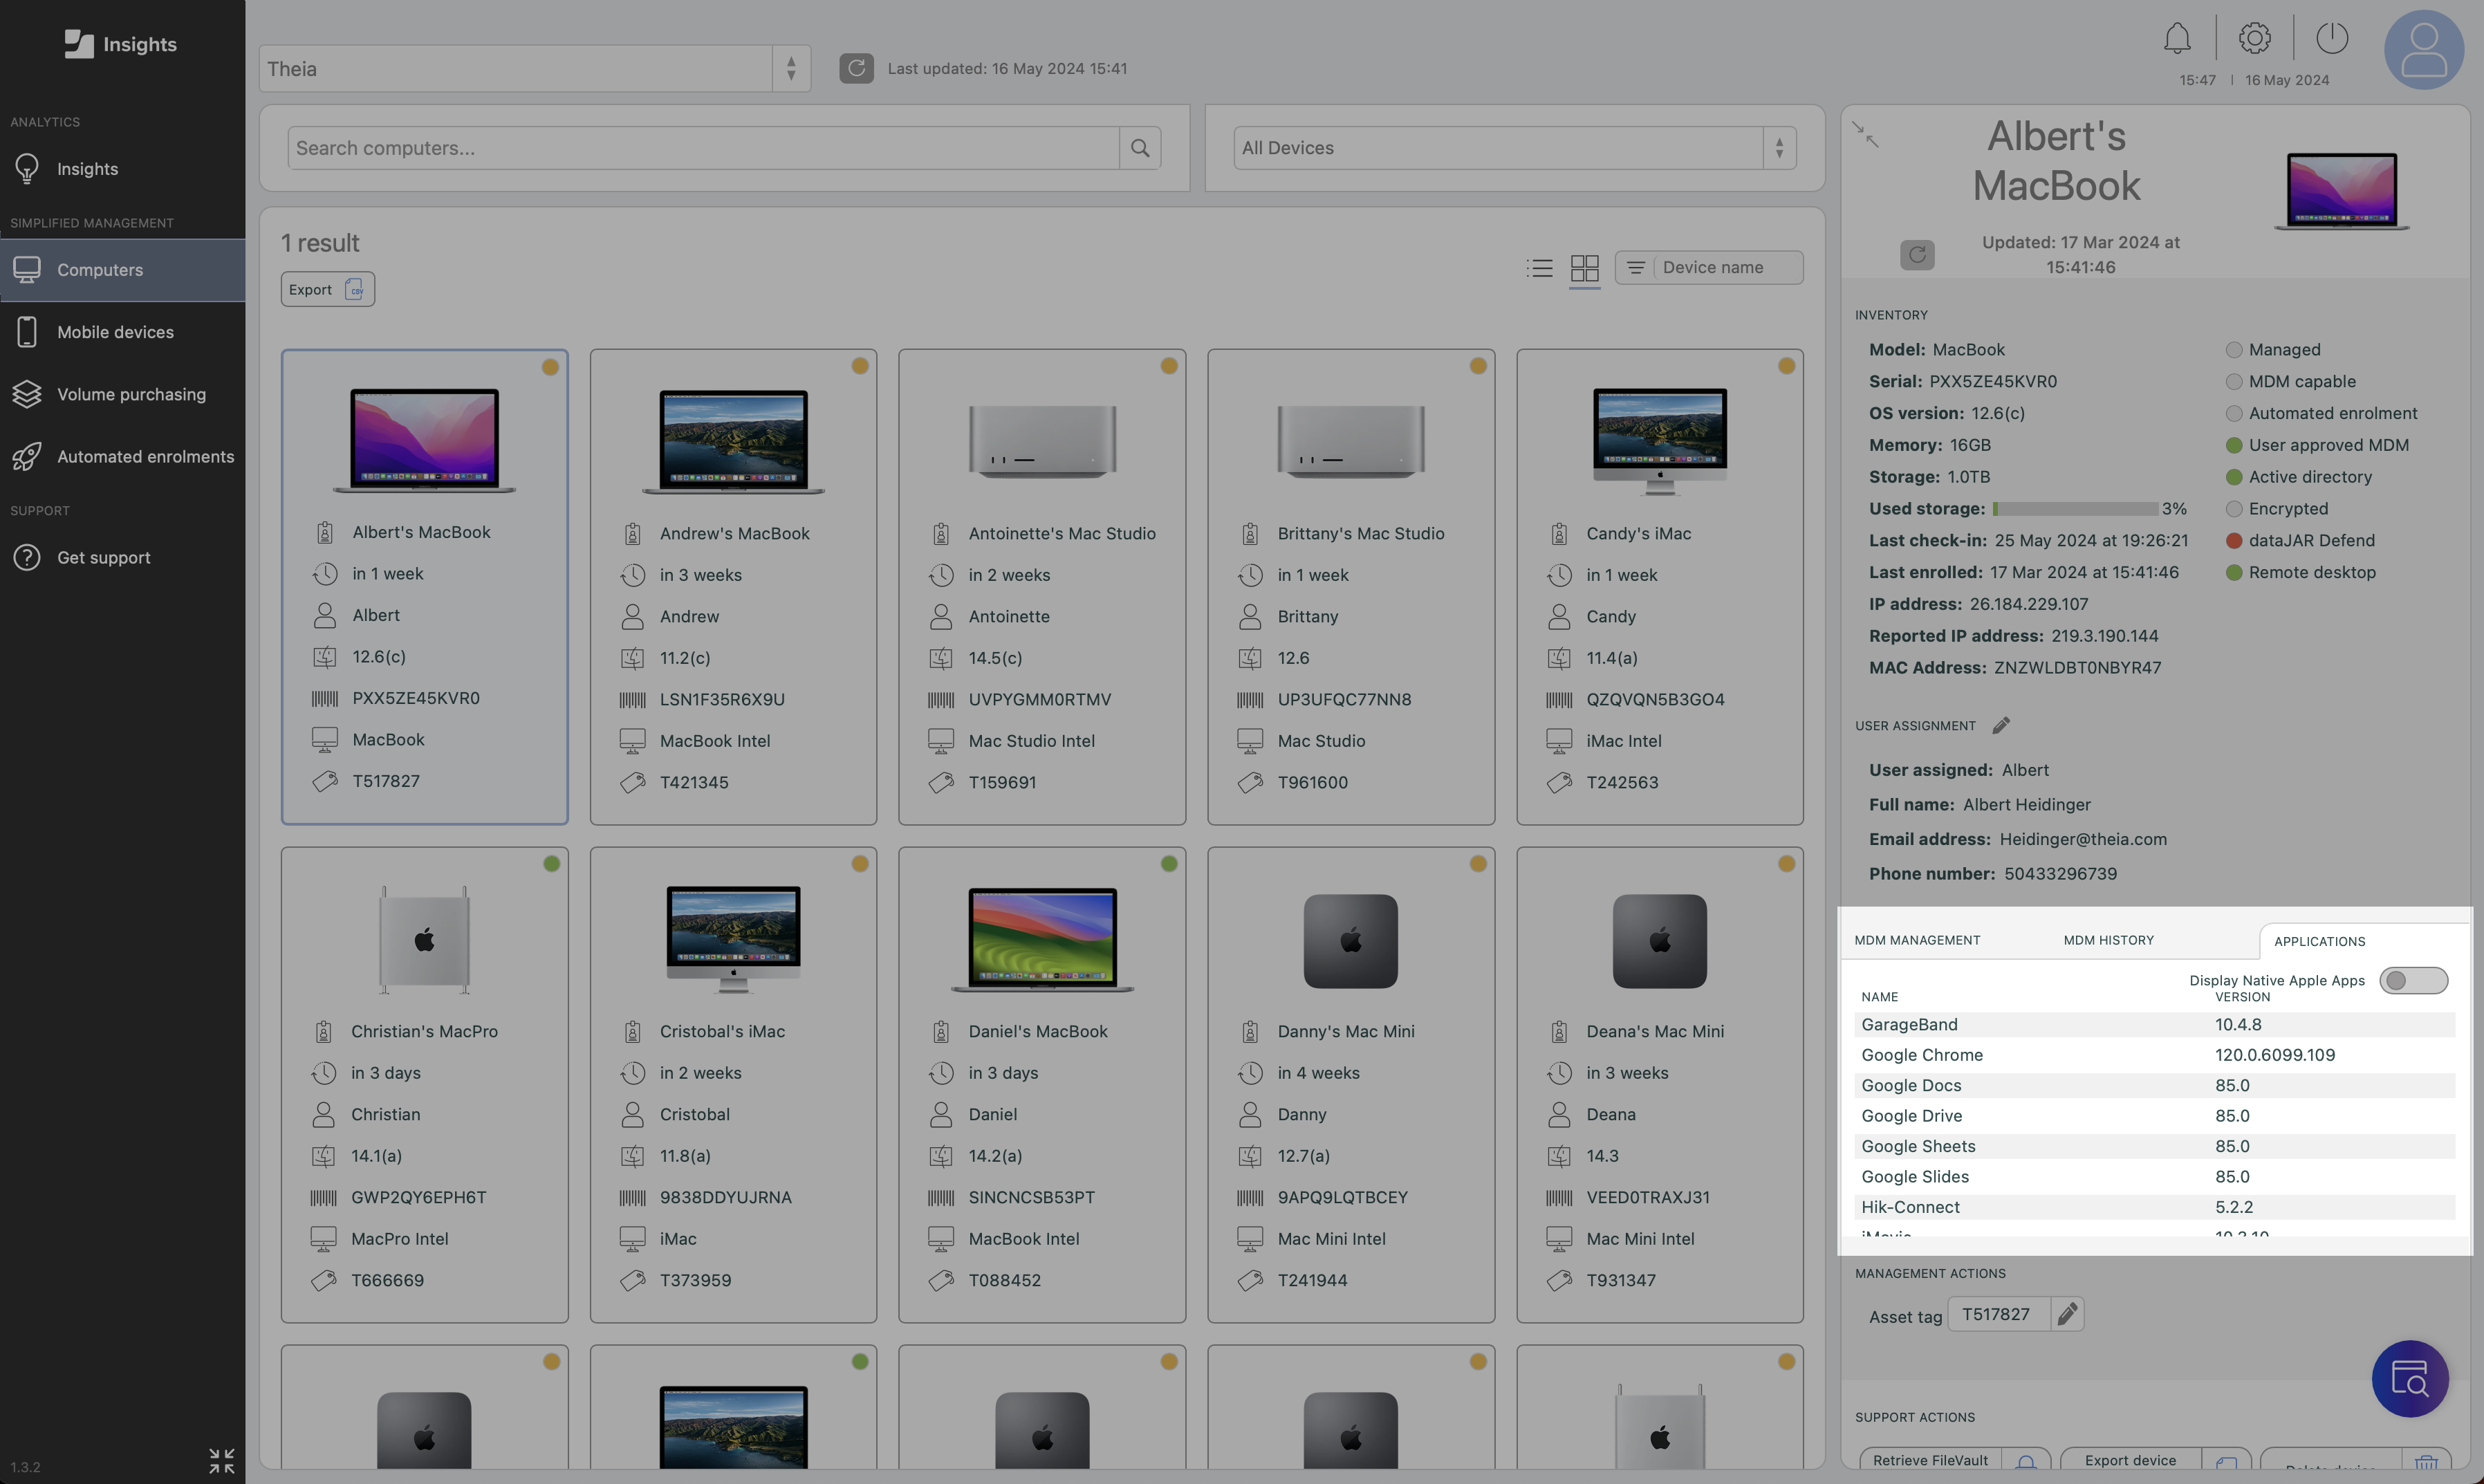The image size is (2484, 1484).
Task: Click Hik-Connect application row
Action: 2154,1208
